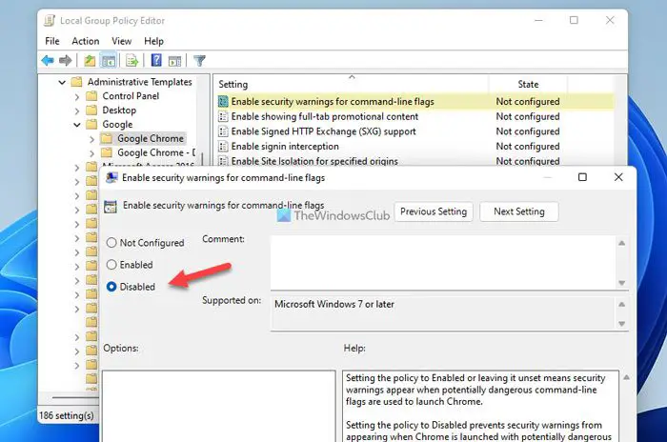Click the Desktop folder icon
This screenshot has width=667, height=442.
(91, 110)
